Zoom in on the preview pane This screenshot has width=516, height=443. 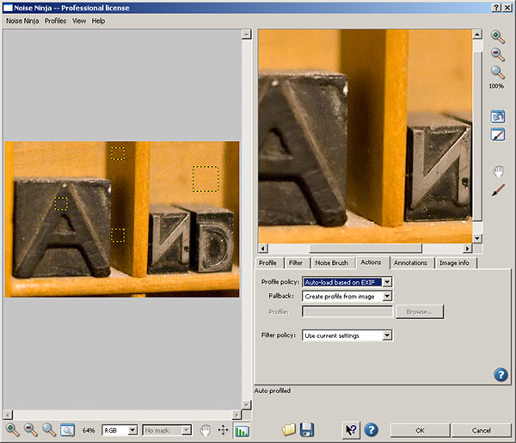tap(497, 36)
